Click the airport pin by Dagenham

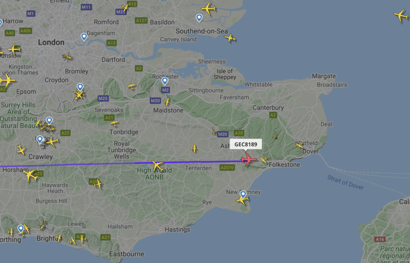click(84, 37)
